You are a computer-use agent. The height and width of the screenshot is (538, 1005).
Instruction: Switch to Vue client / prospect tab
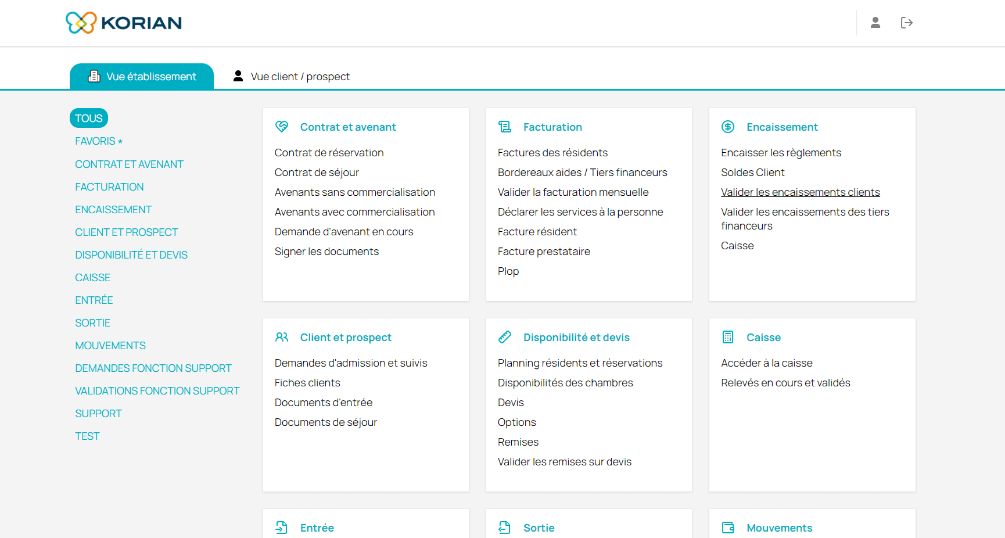pos(292,77)
